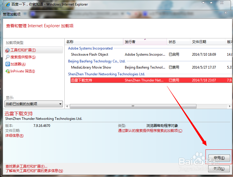Sort list by 文件日期 column header

click(x=208, y=42)
